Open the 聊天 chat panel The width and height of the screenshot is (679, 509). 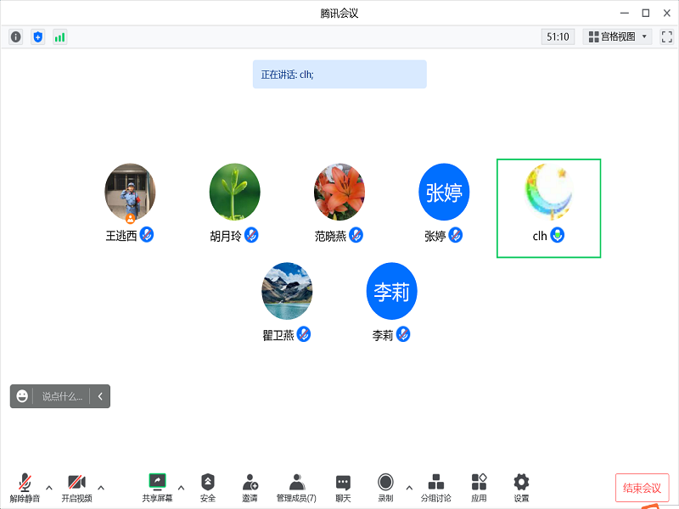pyautogui.click(x=343, y=488)
